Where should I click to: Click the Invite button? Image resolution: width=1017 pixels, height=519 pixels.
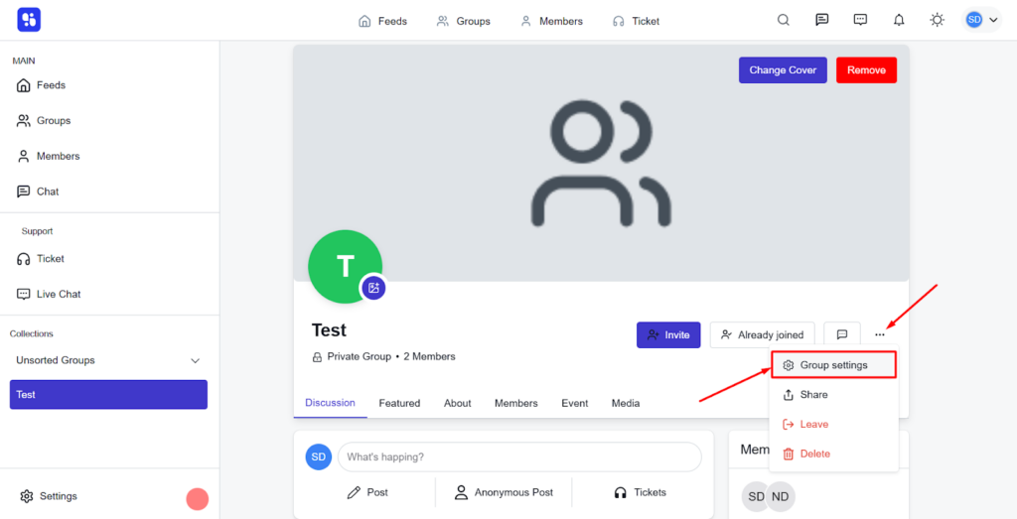tap(668, 335)
